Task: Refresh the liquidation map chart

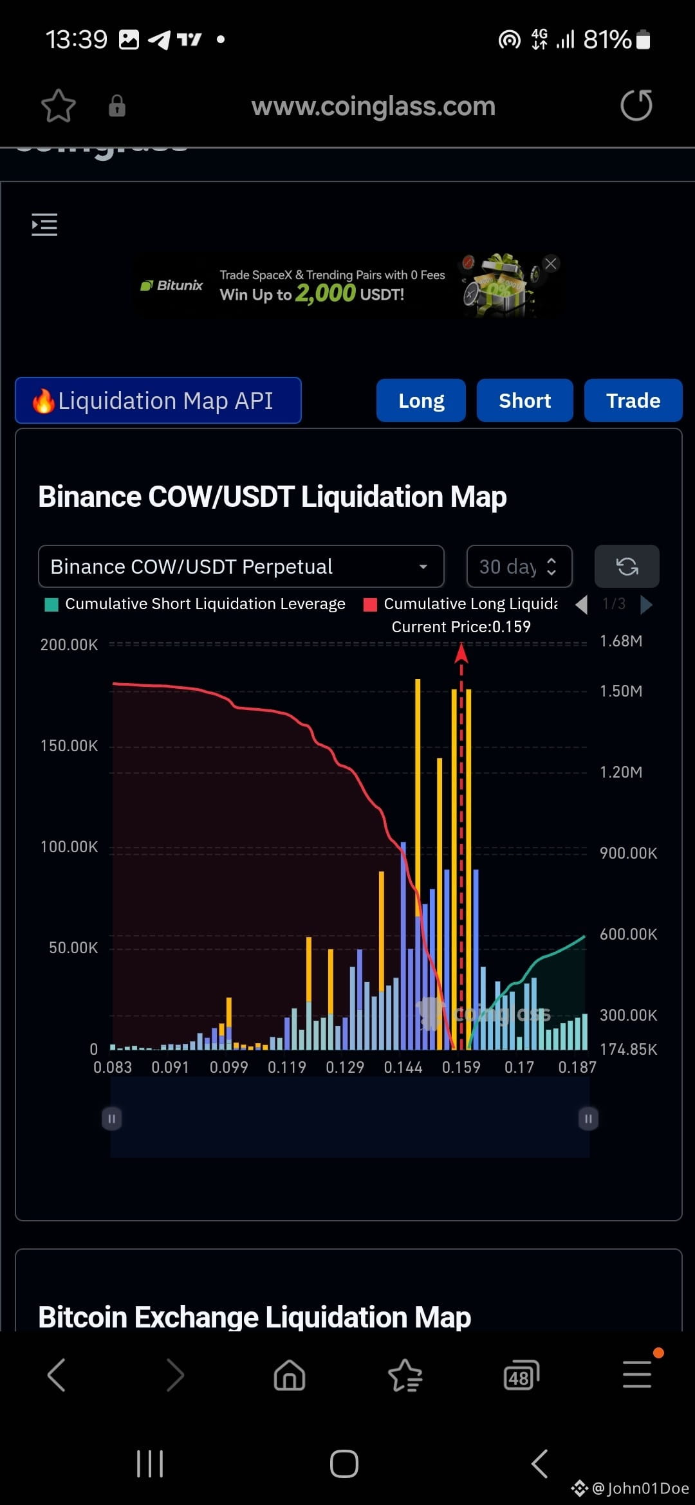Action: click(627, 566)
